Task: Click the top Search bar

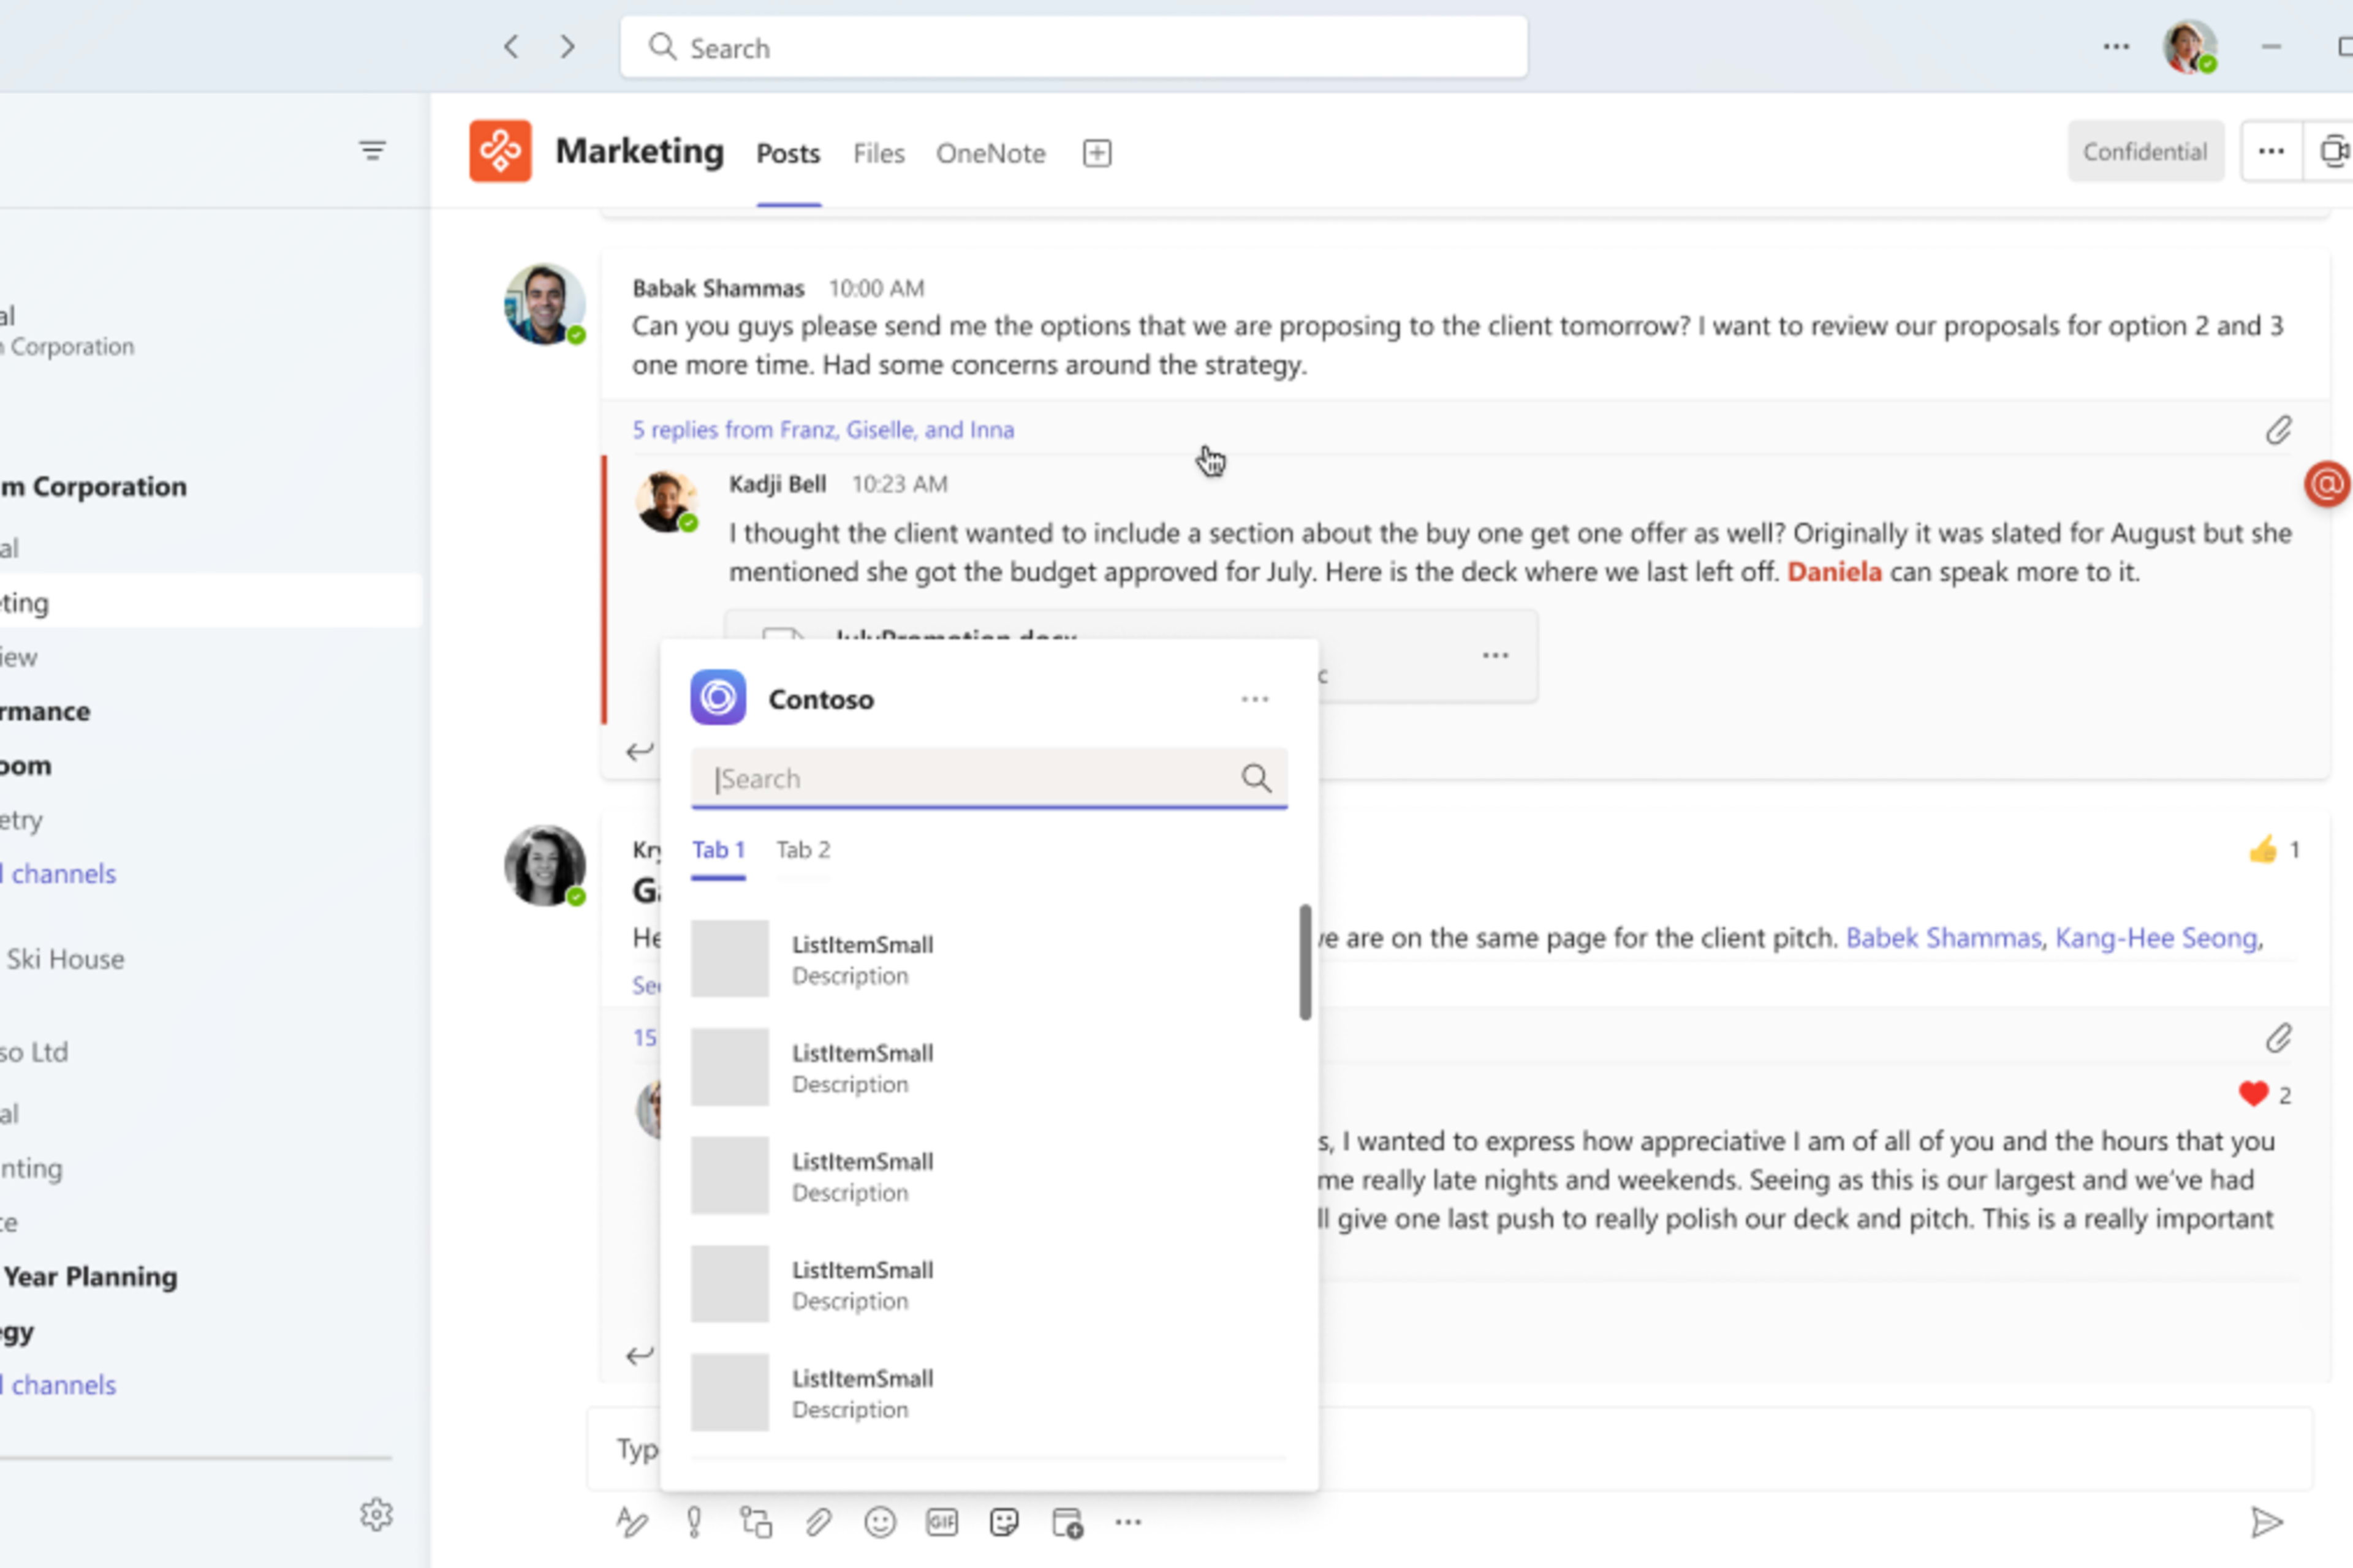Action: [x=1074, y=47]
